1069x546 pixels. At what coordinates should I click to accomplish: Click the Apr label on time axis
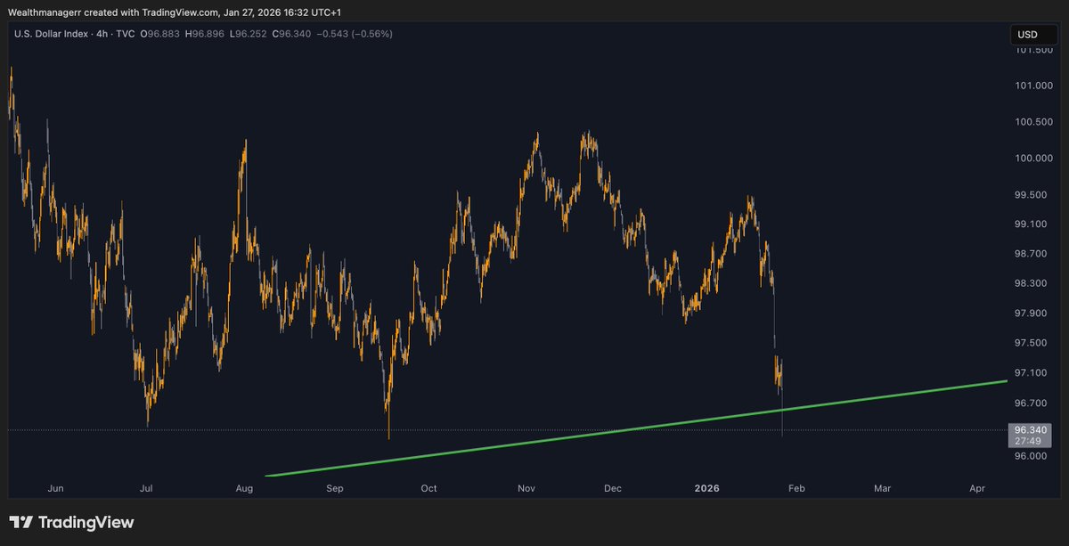(x=977, y=488)
